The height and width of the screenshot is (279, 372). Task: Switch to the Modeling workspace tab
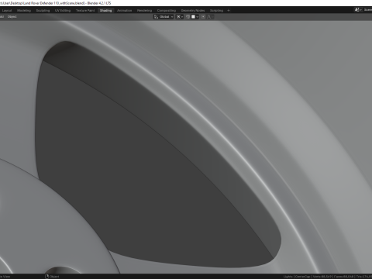[24, 11]
